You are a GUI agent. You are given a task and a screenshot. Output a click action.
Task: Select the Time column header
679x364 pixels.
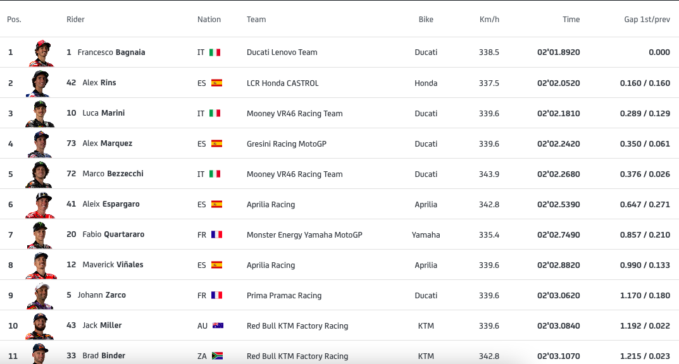pyautogui.click(x=571, y=20)
